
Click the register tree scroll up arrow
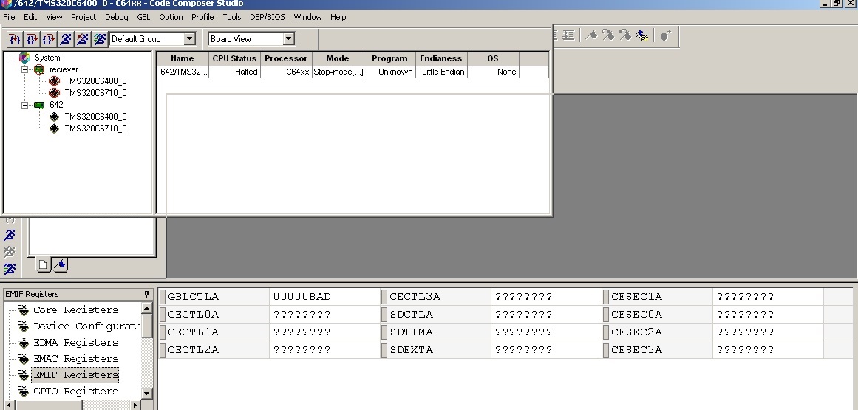coord(146,309)
